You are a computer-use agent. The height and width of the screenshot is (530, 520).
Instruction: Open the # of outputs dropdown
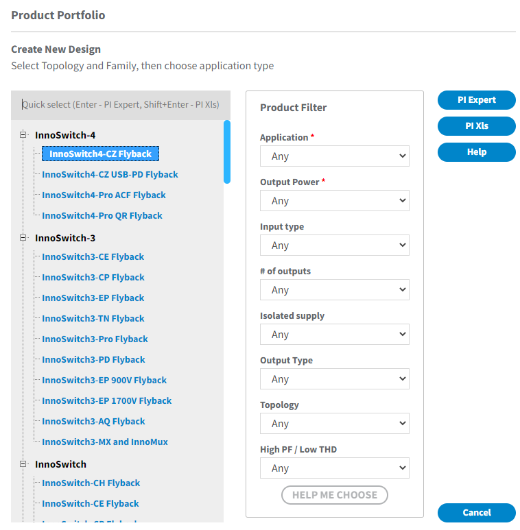tap(334, 289)
